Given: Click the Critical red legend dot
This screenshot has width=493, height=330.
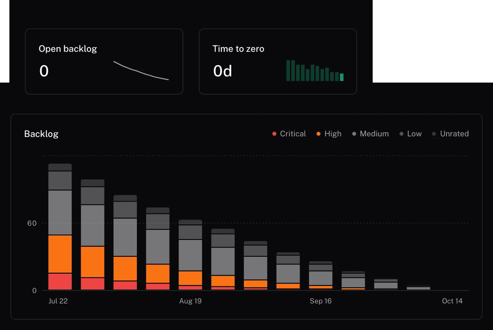Looking at the screenshot, I should tap(274, 134).
